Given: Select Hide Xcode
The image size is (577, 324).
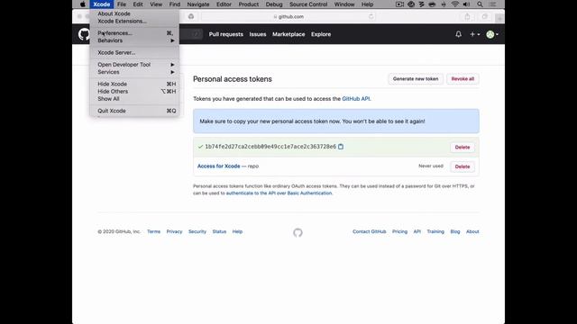Looking at the screenshot, I should click(x=134, y=84).
